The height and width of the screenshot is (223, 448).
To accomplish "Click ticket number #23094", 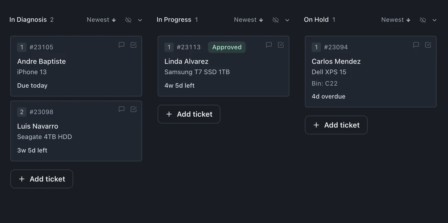I will coord(336,47).
